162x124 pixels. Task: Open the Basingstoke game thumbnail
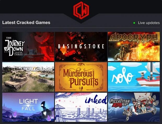tap(81, 47)
